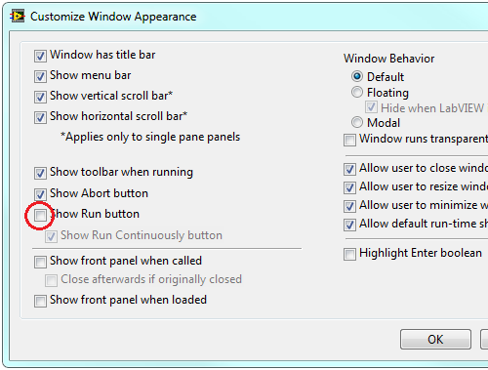Check Highlight Enter boolean
Viewport: 488px width, 370px height.
(x=349, y=254)
